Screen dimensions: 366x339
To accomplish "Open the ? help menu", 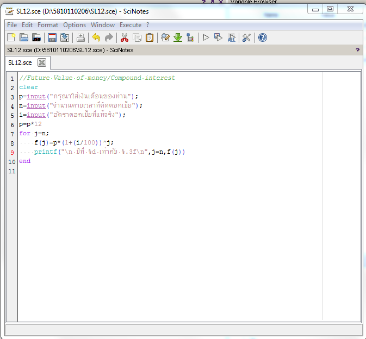I will pos(147,25).
